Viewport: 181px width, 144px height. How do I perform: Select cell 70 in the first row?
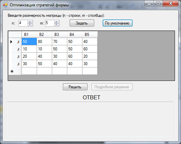60,42
